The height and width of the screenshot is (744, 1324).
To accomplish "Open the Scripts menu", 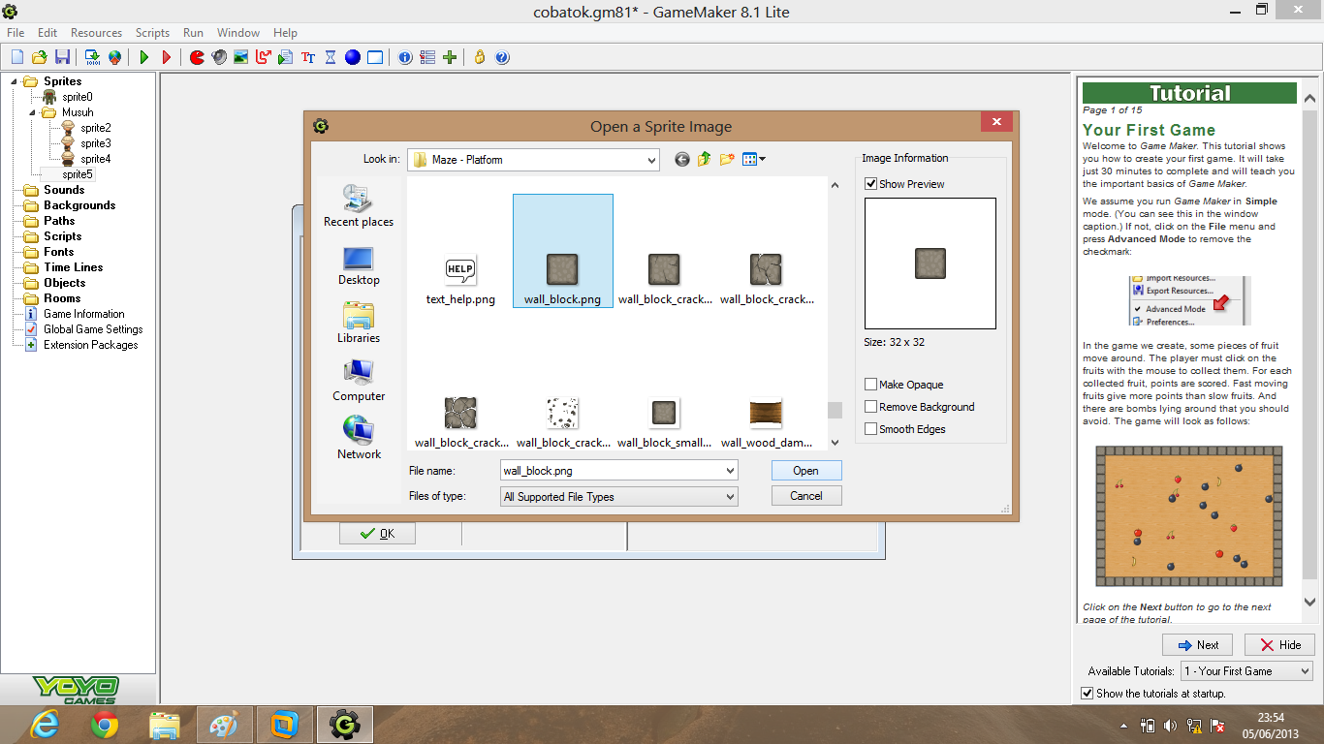I will pyautogui.click(x=152, y=32).
